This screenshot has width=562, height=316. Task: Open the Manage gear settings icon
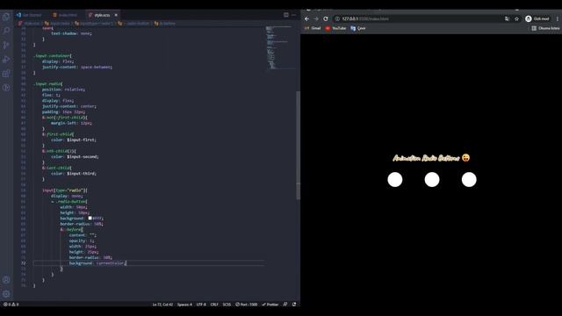coord(6,294)
